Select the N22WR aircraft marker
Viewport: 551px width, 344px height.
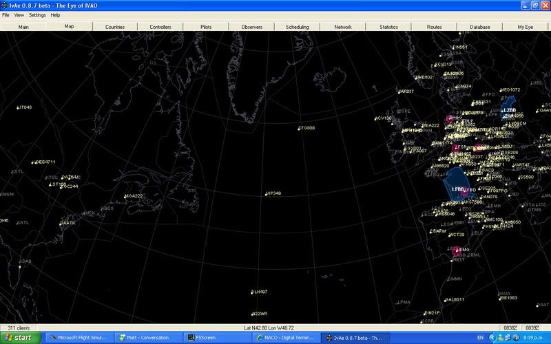[x=252, y=314]
